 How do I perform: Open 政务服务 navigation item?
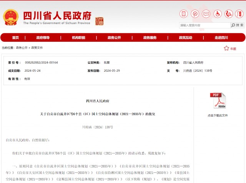150,38
